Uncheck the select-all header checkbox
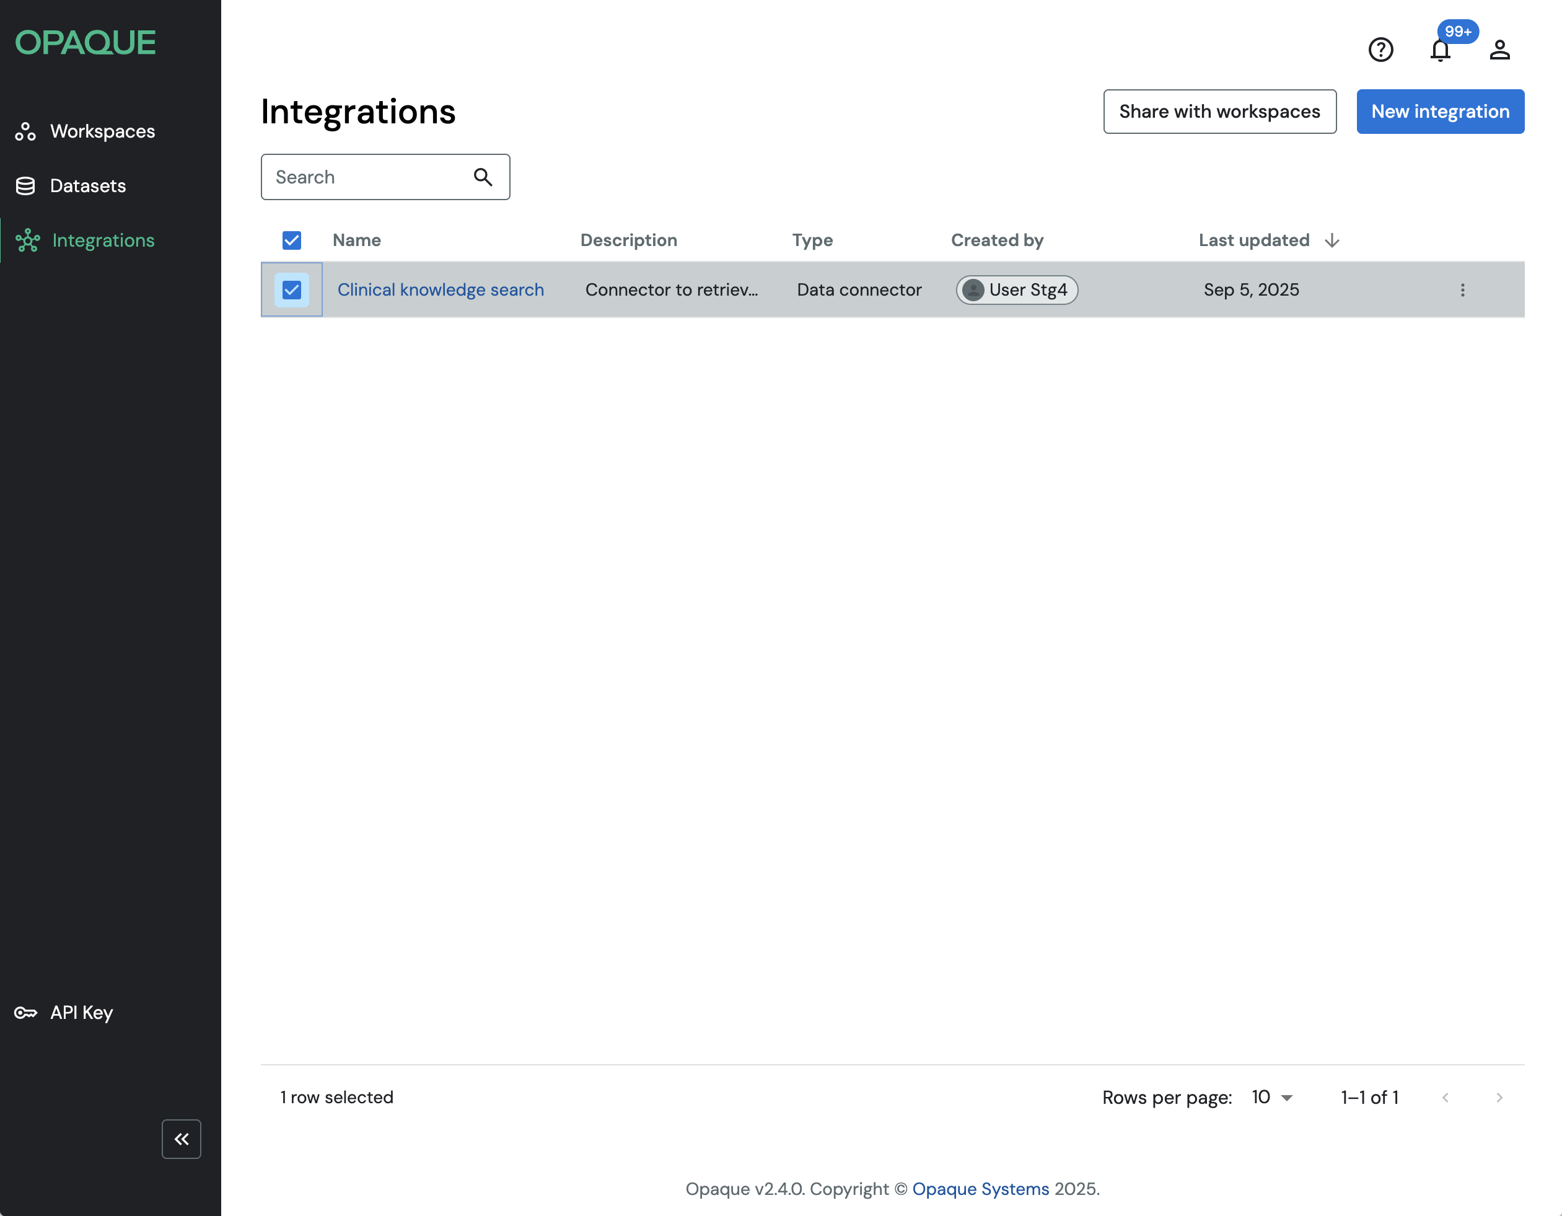1562x1216 pixels. coord(292,240)
